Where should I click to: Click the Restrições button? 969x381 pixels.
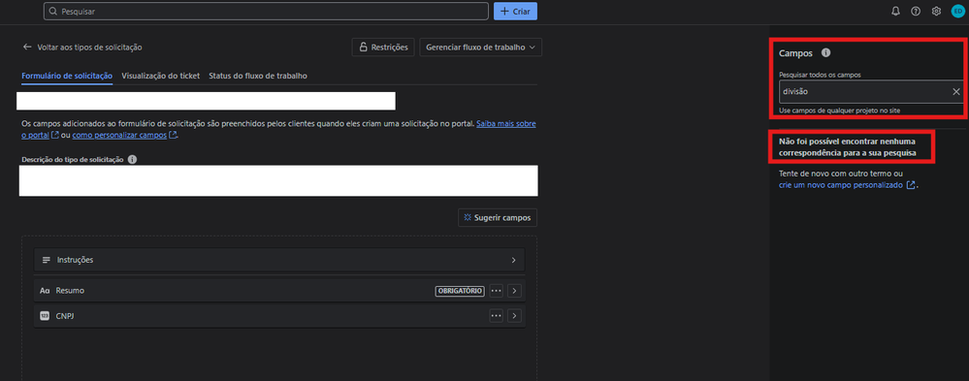383,47
